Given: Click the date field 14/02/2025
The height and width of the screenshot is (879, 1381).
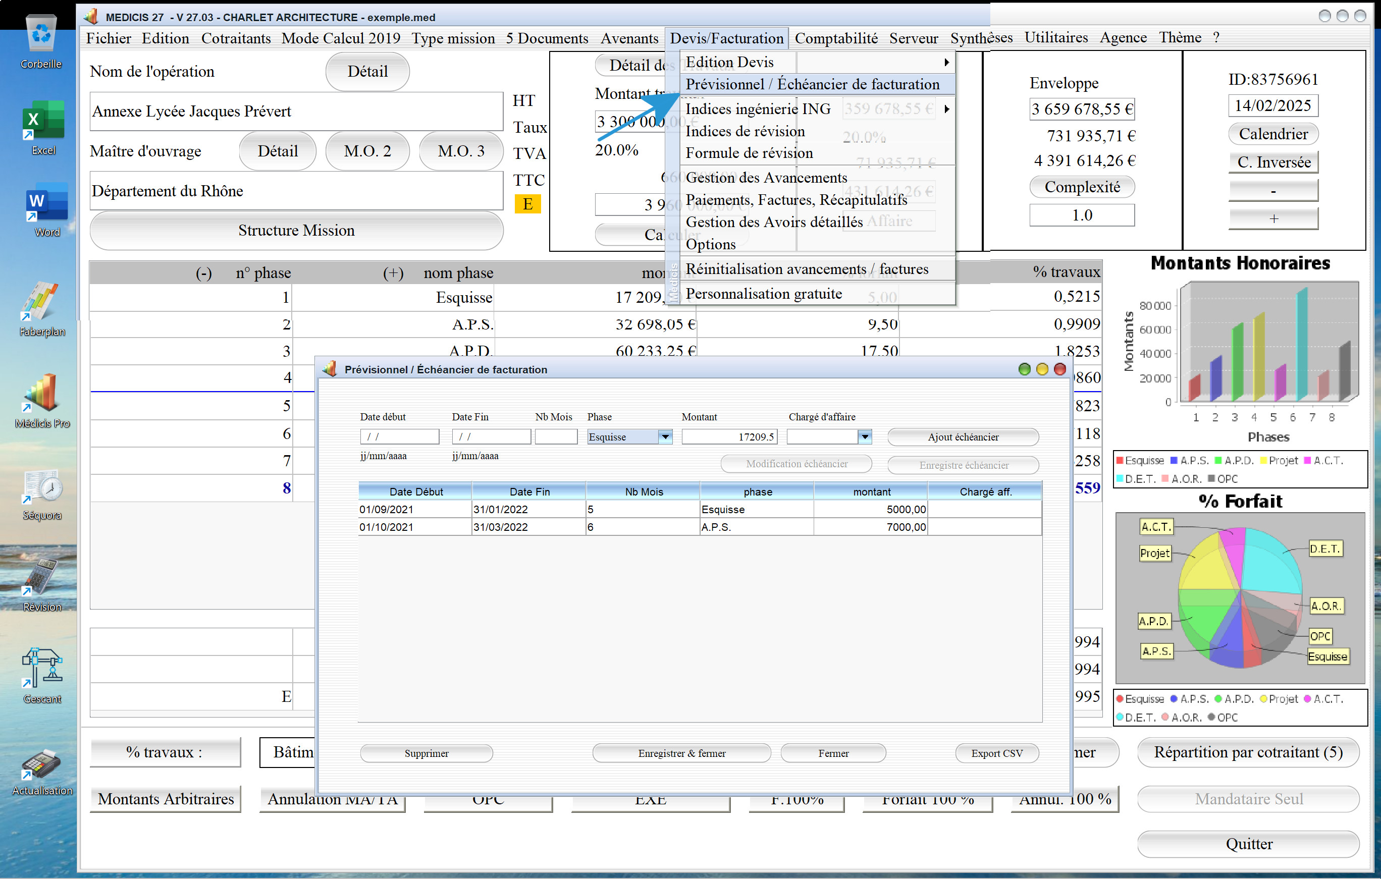Looking at the screenshot, I should point(1273,106).
